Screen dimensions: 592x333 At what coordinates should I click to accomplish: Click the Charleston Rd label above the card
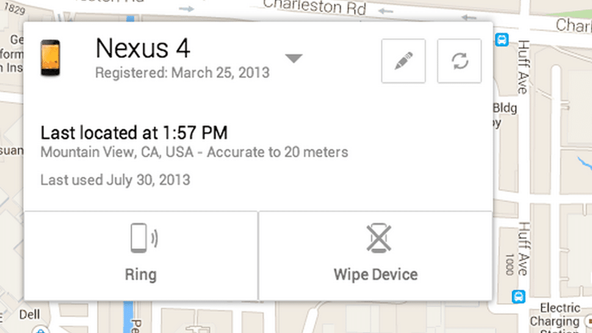315,8
